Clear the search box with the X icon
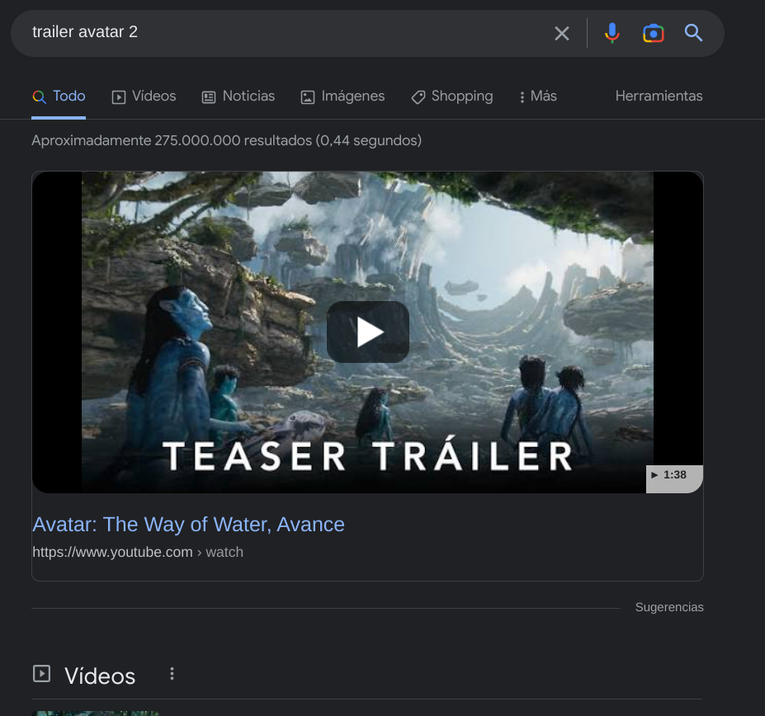 click(x=561, y=33)
